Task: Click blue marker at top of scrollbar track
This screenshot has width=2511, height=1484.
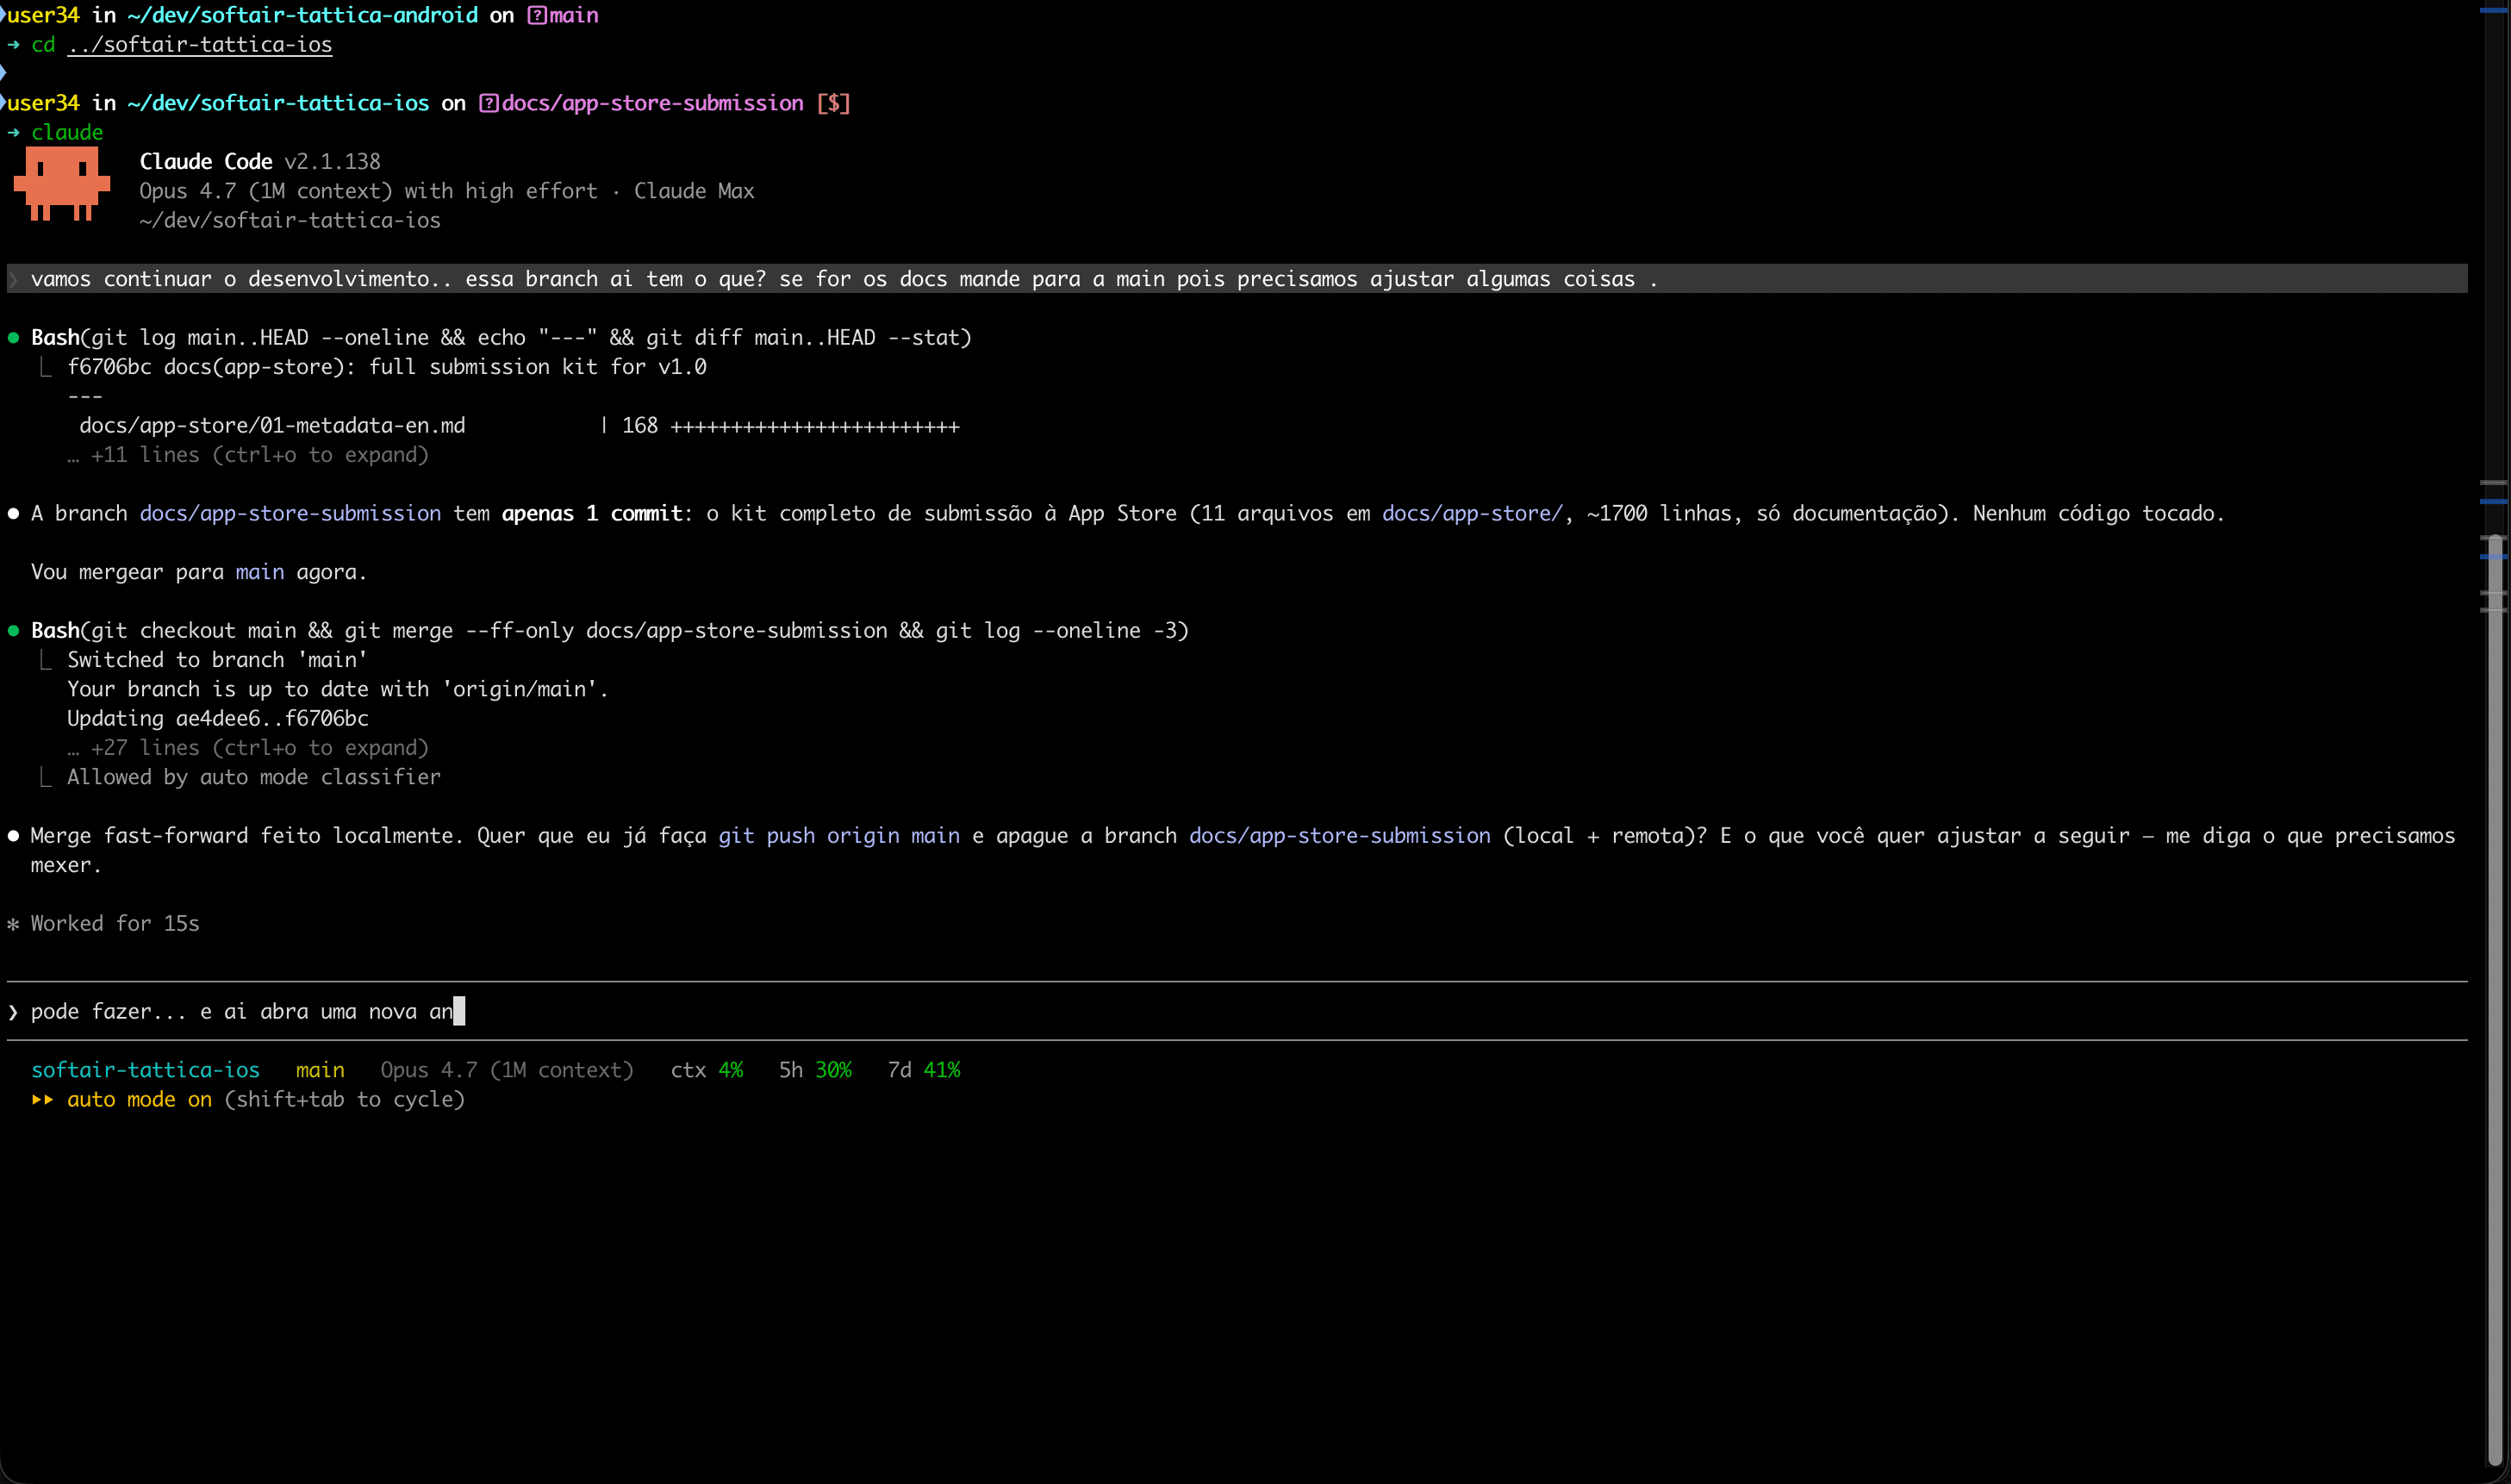Action: tap(2495, 10)
